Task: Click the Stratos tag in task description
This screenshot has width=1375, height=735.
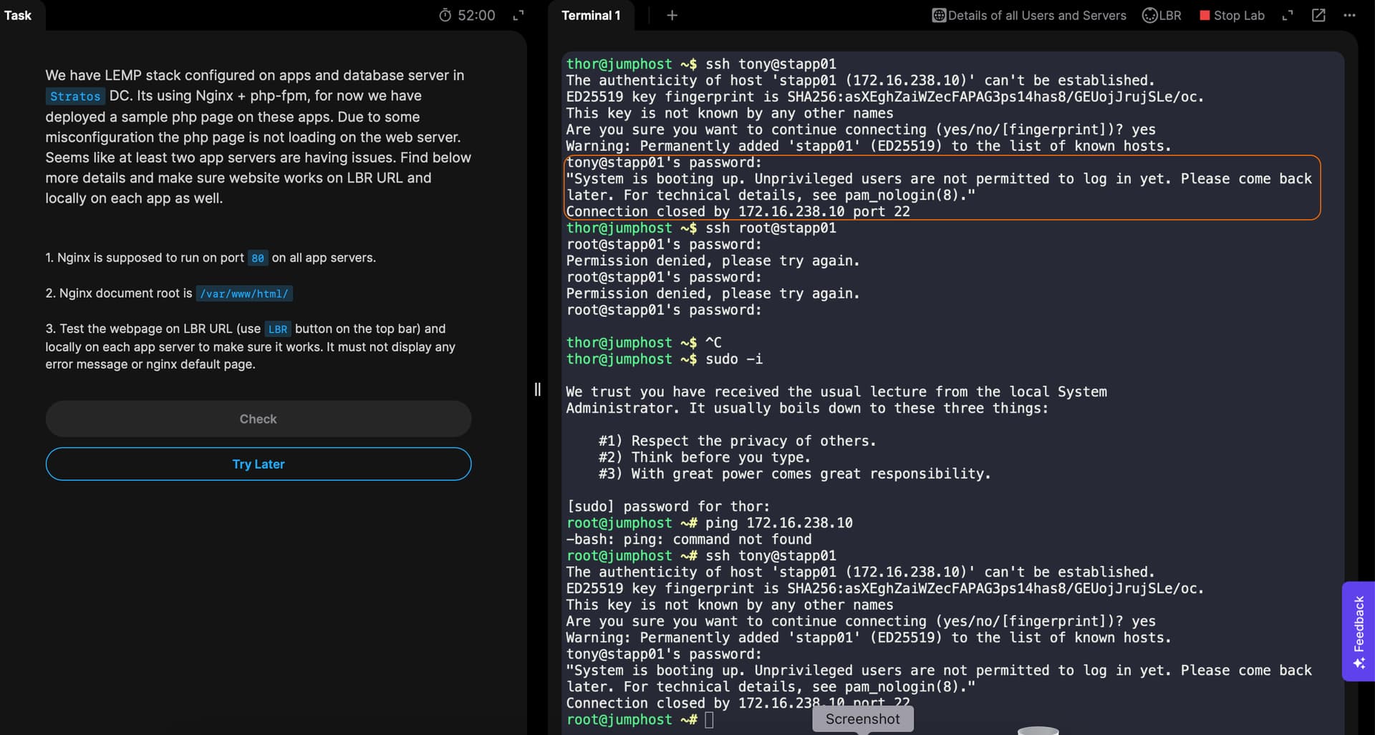Action: pos(75,96)
